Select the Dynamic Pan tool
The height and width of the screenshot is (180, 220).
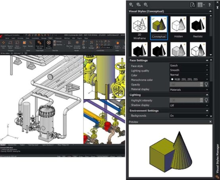click(3, 44)
